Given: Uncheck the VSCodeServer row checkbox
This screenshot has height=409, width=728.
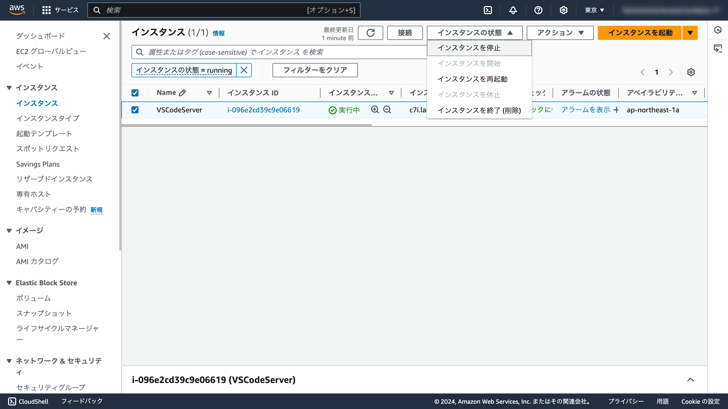Looking at the screenshot, I should coord(135,110).
